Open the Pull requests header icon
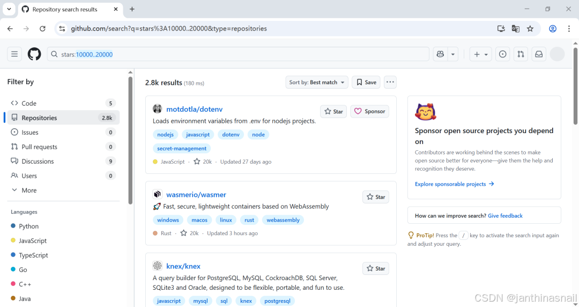Viewport: 579px width, 307px height. (x=521, y=54)
